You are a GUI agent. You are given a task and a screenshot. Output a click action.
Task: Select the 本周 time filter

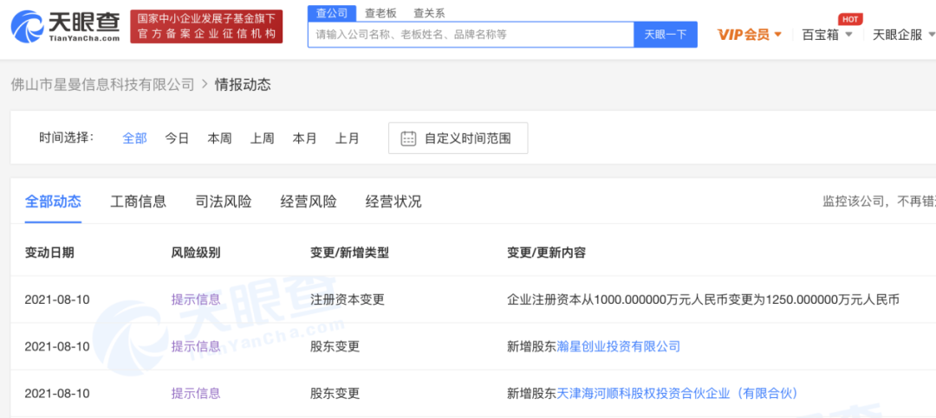pyautogui.click(x=219, y=138)
